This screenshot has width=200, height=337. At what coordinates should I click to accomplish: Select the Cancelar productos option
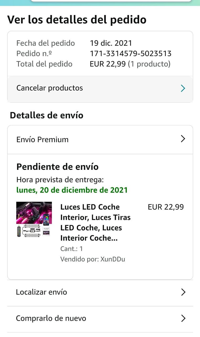pos(50,88)
